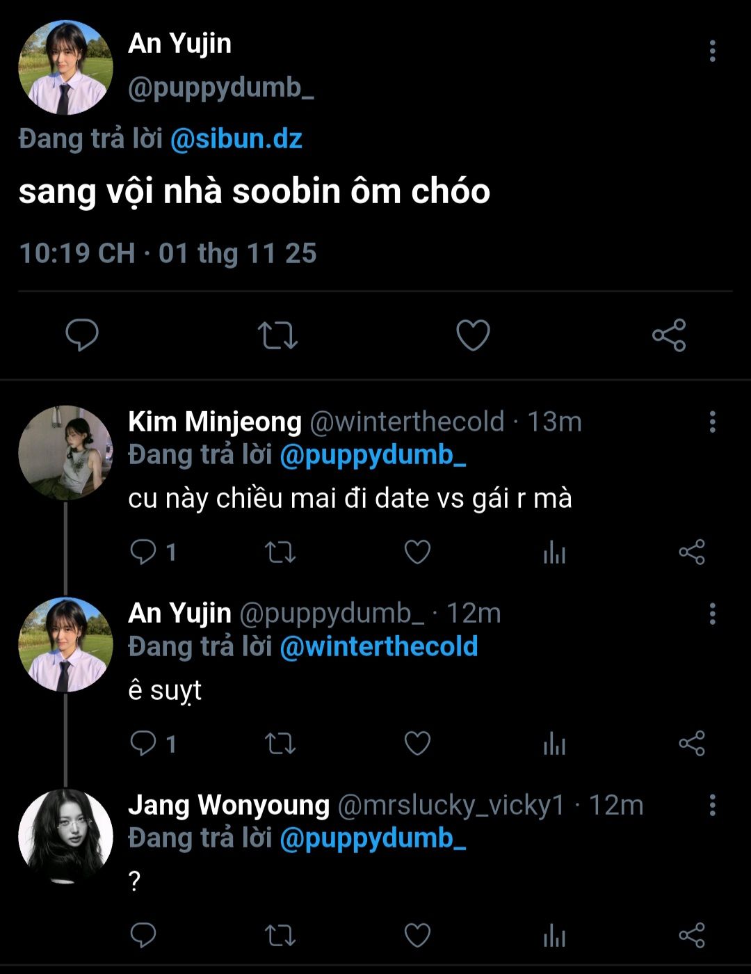Reply to the main An Yujin tweet
Screen dimensions: 751x974
(82, 335)
